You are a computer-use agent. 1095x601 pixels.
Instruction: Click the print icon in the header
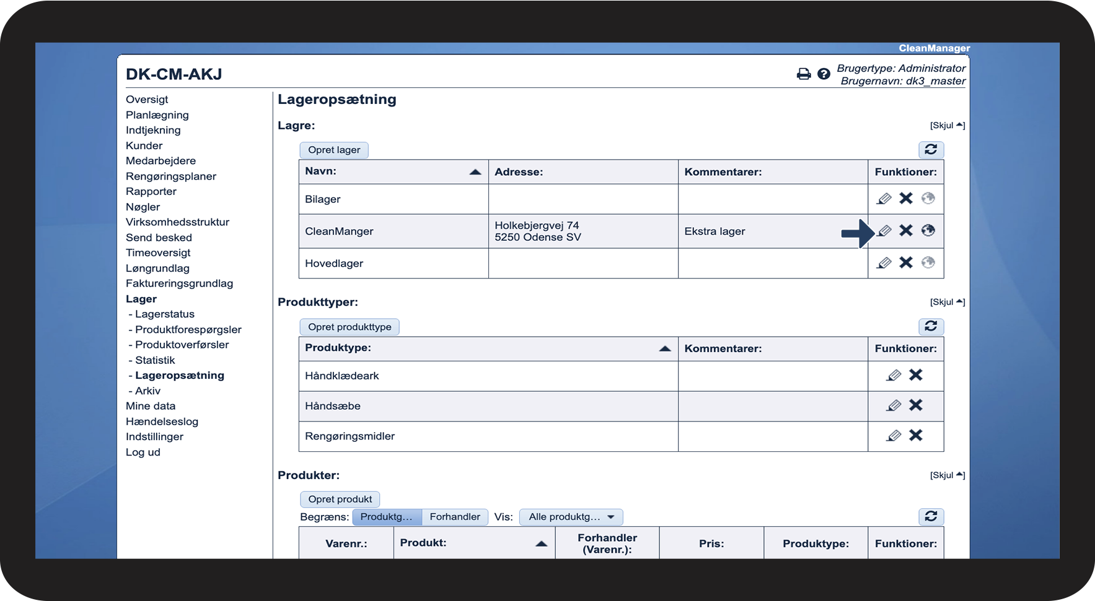[x=803, y=74]
